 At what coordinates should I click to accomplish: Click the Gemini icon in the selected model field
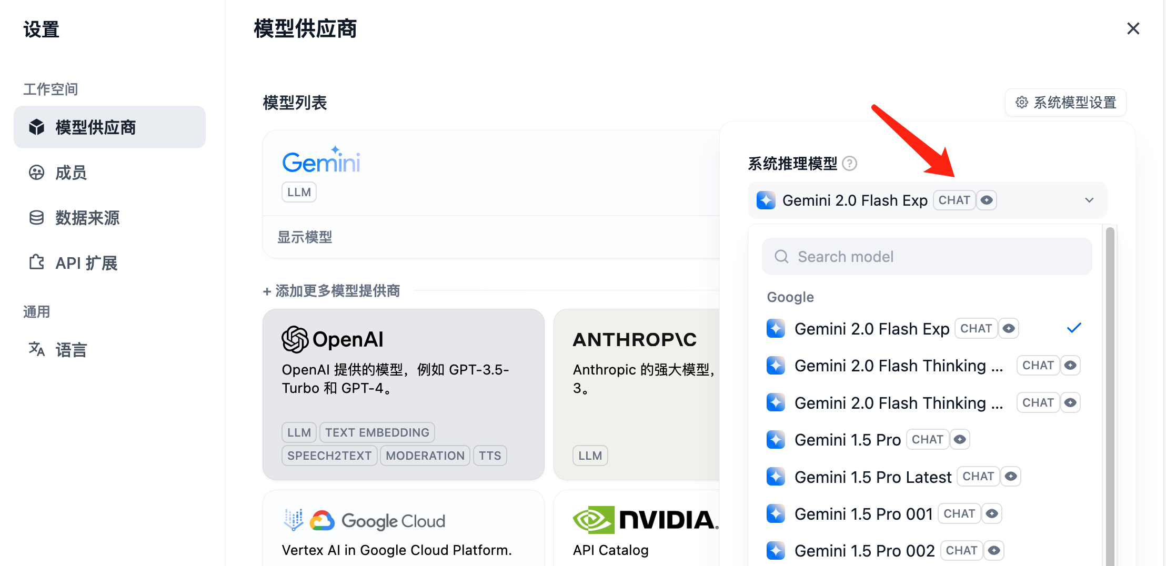pos(766,200)
